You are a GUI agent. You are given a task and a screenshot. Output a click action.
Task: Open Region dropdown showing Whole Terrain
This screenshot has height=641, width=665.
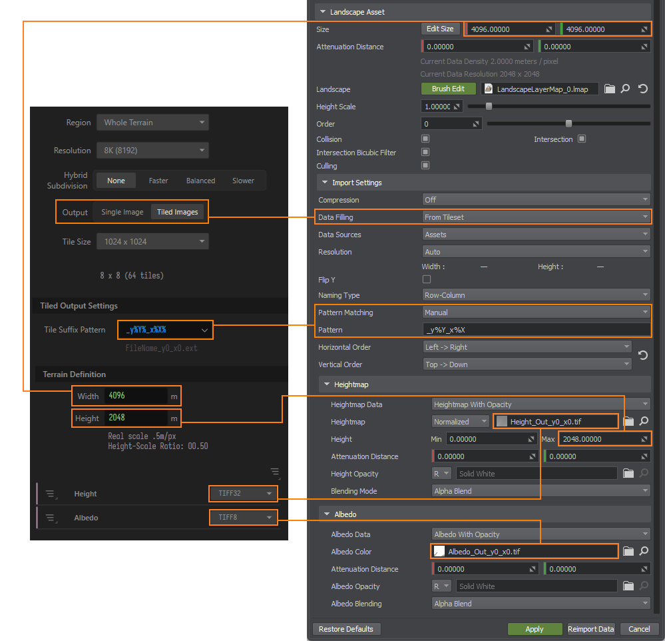pyautogui.click(x=152, y=122)
